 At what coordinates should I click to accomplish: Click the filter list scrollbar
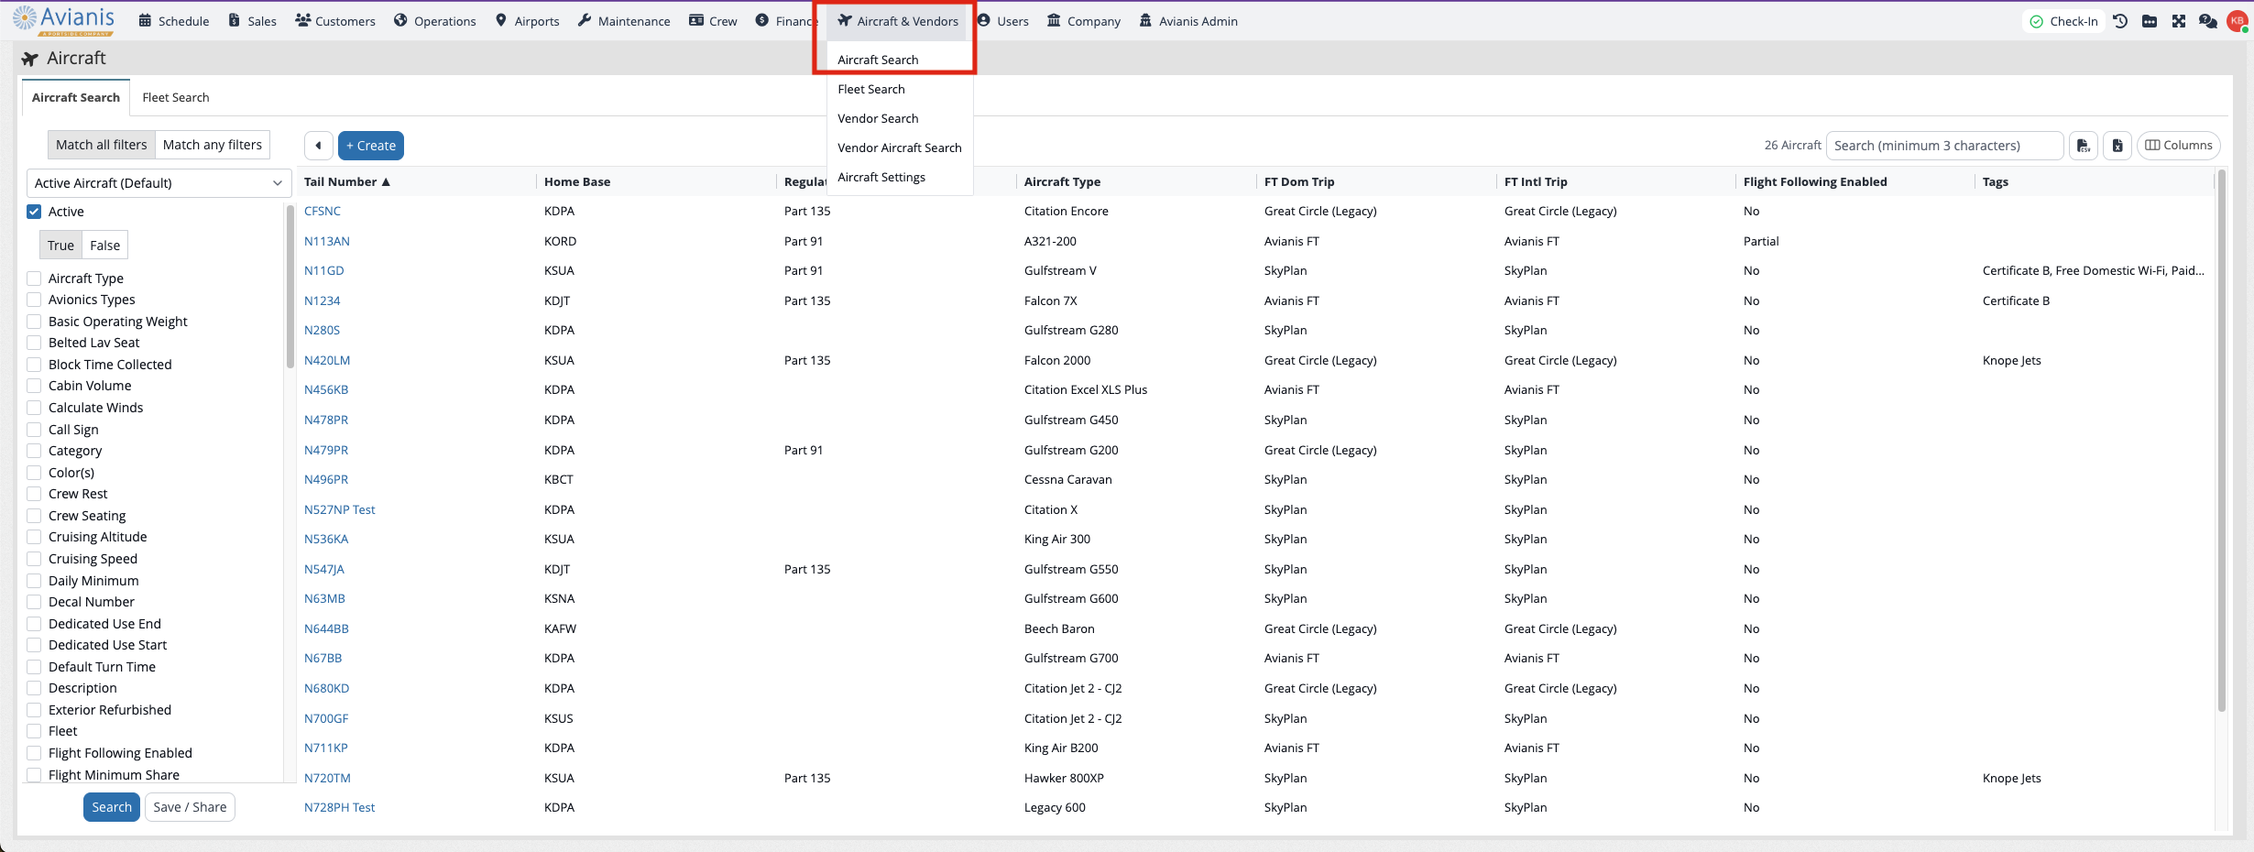click(290, 286)
